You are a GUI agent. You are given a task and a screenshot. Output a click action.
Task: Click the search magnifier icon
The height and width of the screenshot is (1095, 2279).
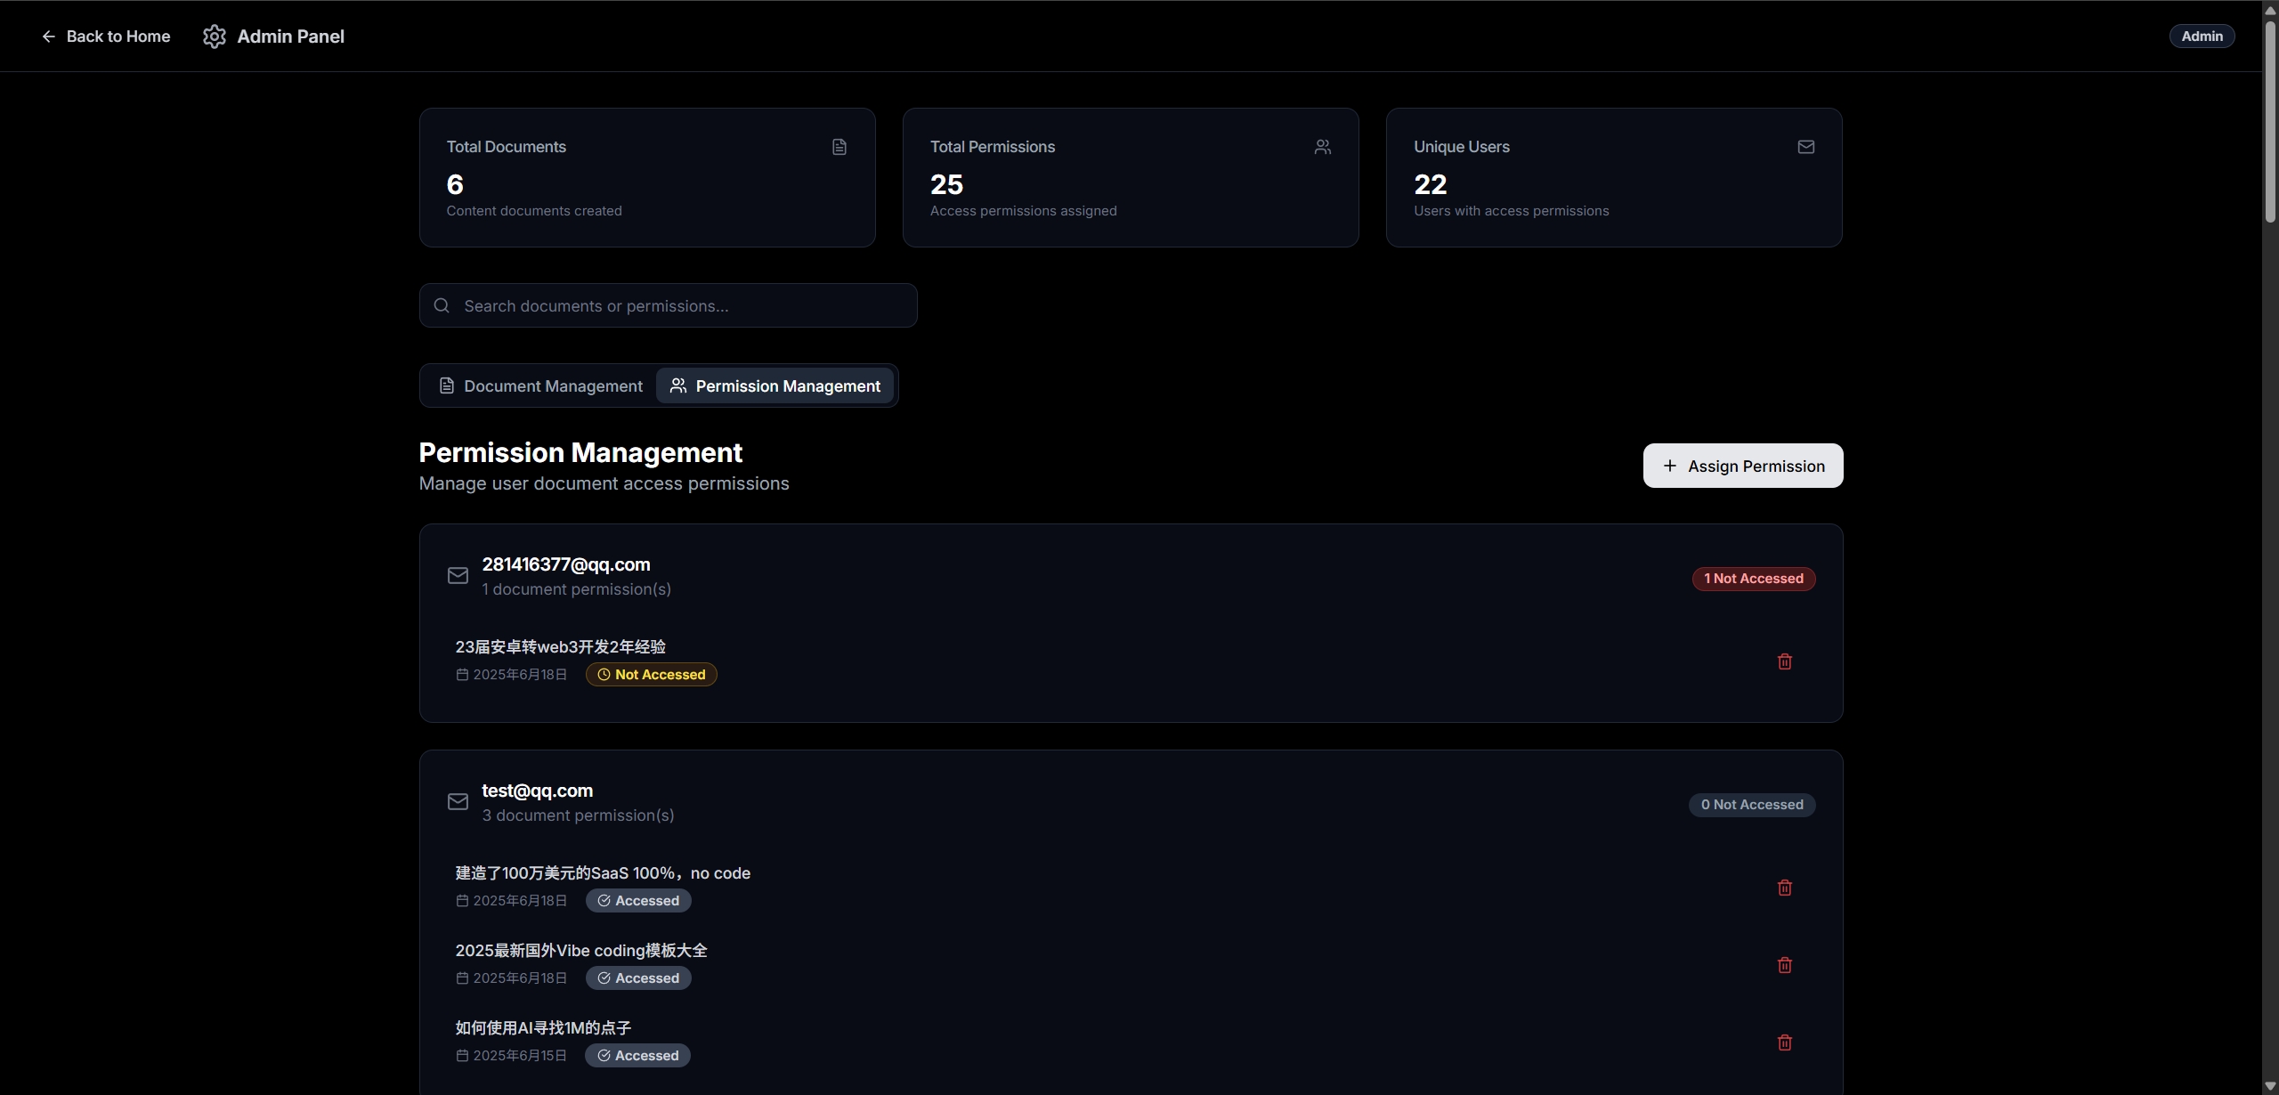click(442, 306)
